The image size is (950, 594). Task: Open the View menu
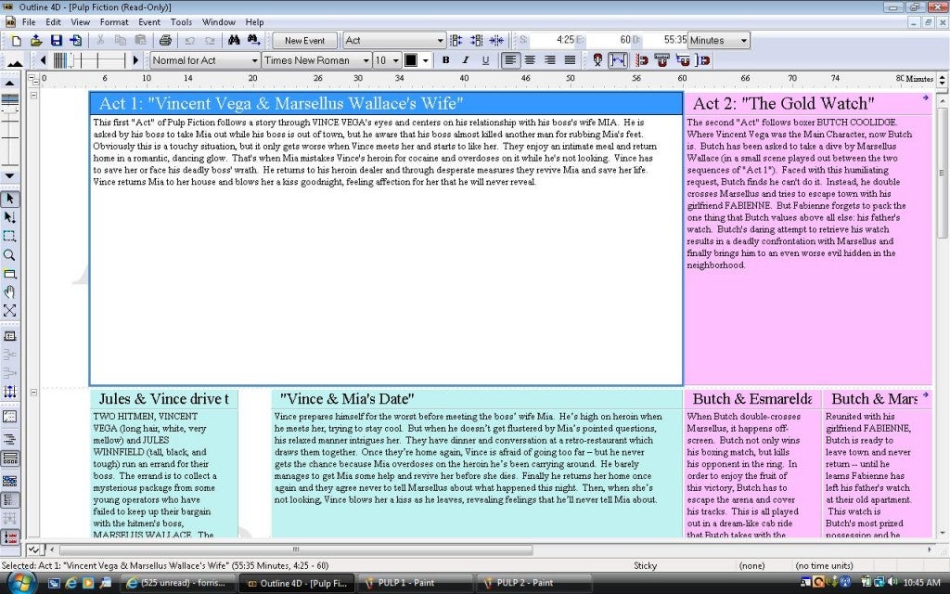(80, 22)
